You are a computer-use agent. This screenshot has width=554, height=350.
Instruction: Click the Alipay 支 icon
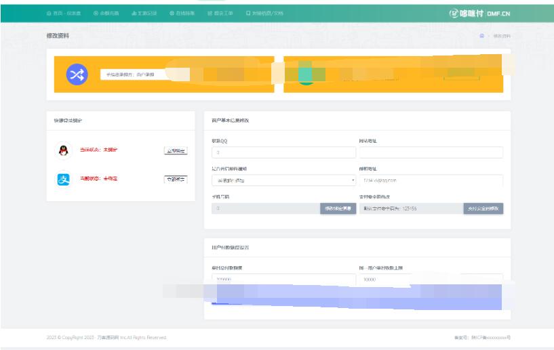[x=64, y=179]
